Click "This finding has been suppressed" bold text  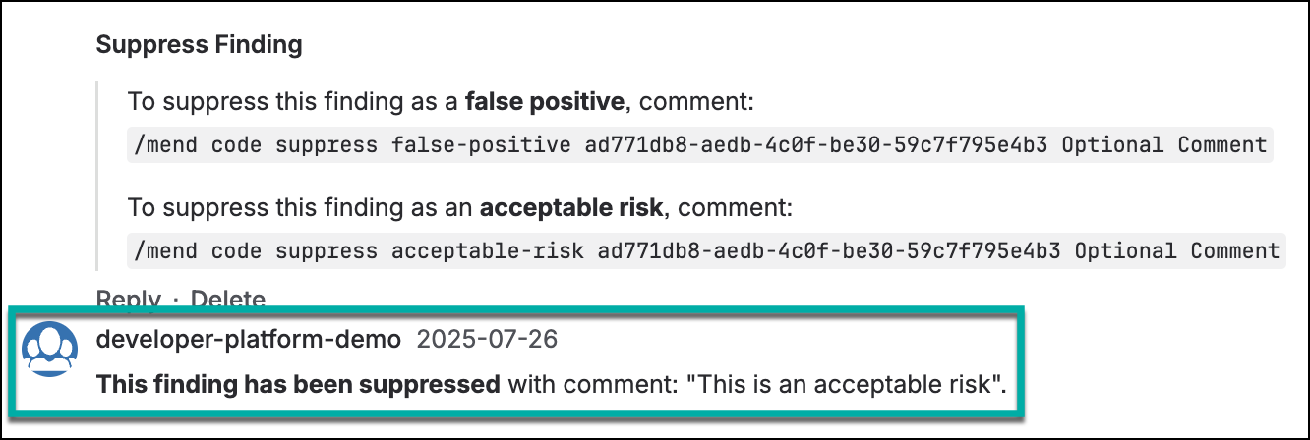[298, 384]
